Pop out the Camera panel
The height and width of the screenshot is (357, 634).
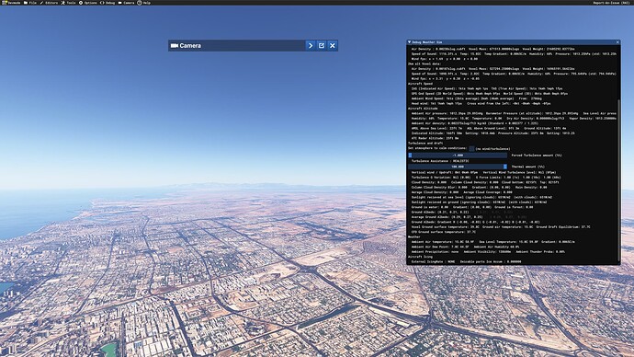coord(322,46)
